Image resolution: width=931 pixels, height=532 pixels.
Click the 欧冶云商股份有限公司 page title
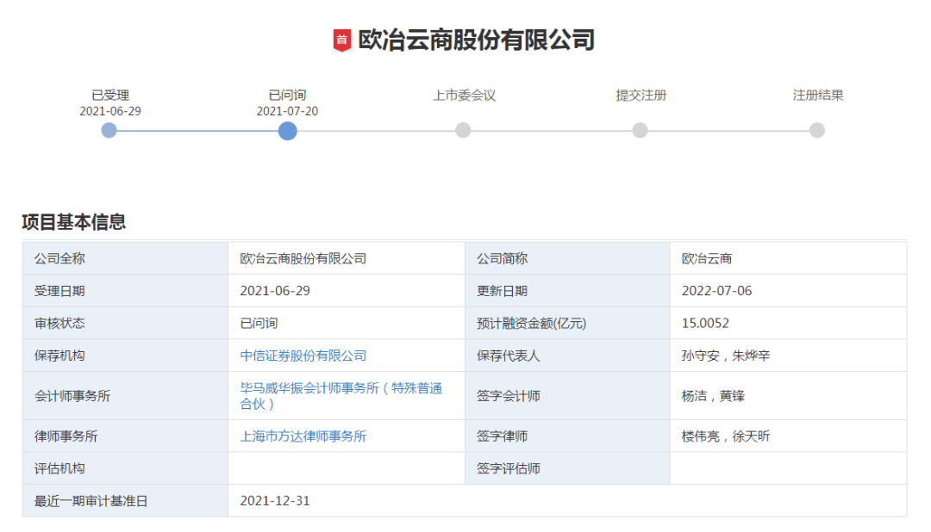tap(476, 40)
